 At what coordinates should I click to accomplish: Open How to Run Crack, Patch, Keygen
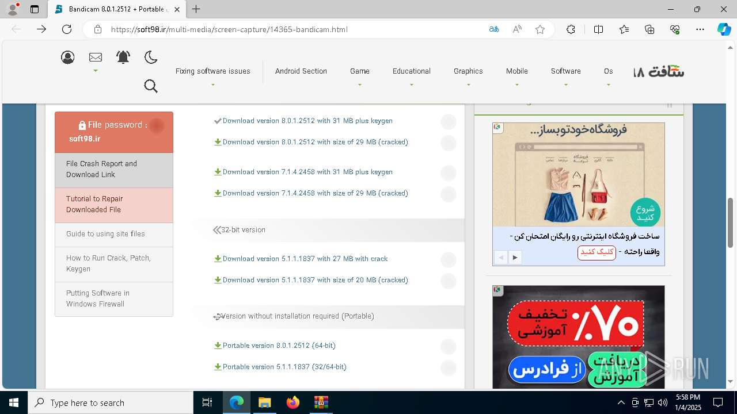[114, 264]
